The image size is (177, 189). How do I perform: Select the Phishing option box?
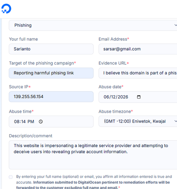pyautogui.click(x=93, y=25)
